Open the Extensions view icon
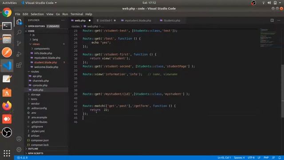 pos(19,65)
